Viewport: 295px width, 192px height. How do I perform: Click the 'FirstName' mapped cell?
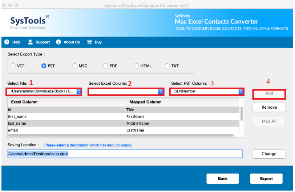tap(183, 117)
